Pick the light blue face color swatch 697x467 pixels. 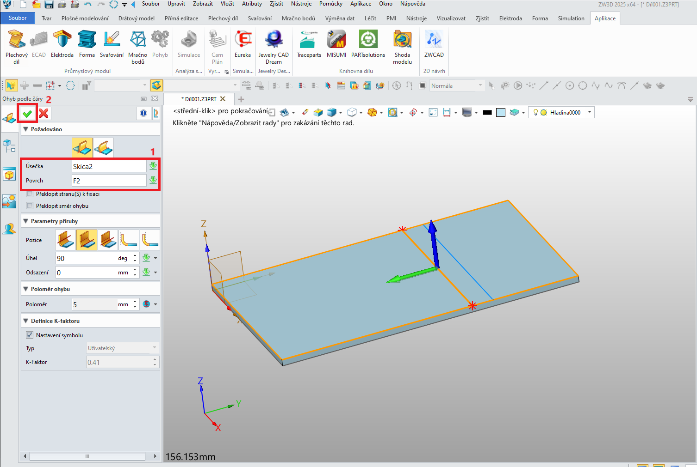(x=501, y=112)
